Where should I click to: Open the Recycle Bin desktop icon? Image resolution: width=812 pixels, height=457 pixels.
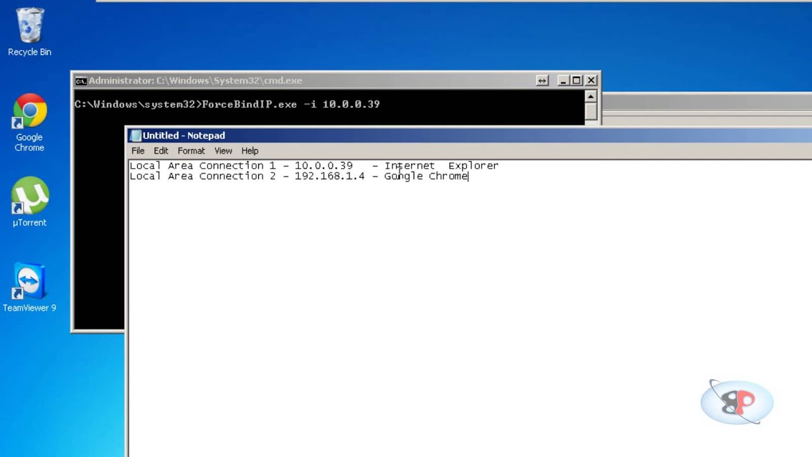(x=29, y=32)
